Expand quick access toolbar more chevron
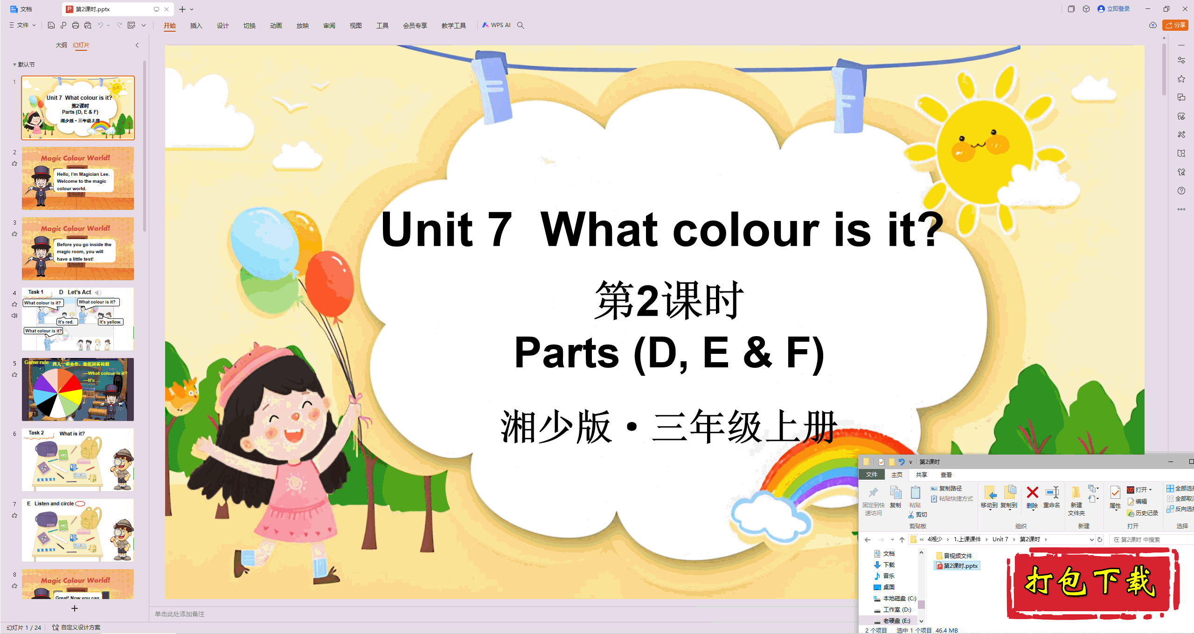The width and height of the screenshot is (1194, 634). [x=144, y=25]
